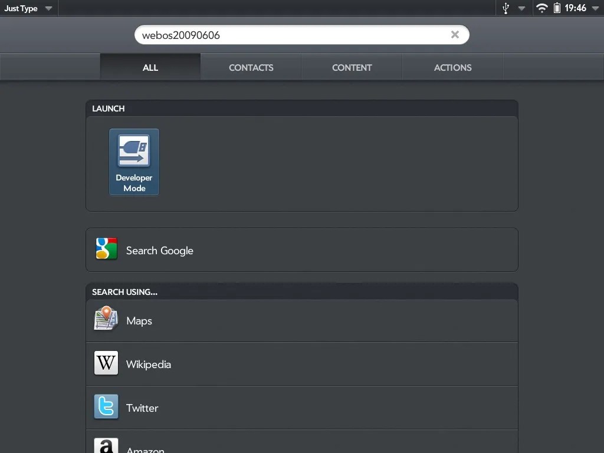Open the CONTENT tab

(x=352, y=67)
